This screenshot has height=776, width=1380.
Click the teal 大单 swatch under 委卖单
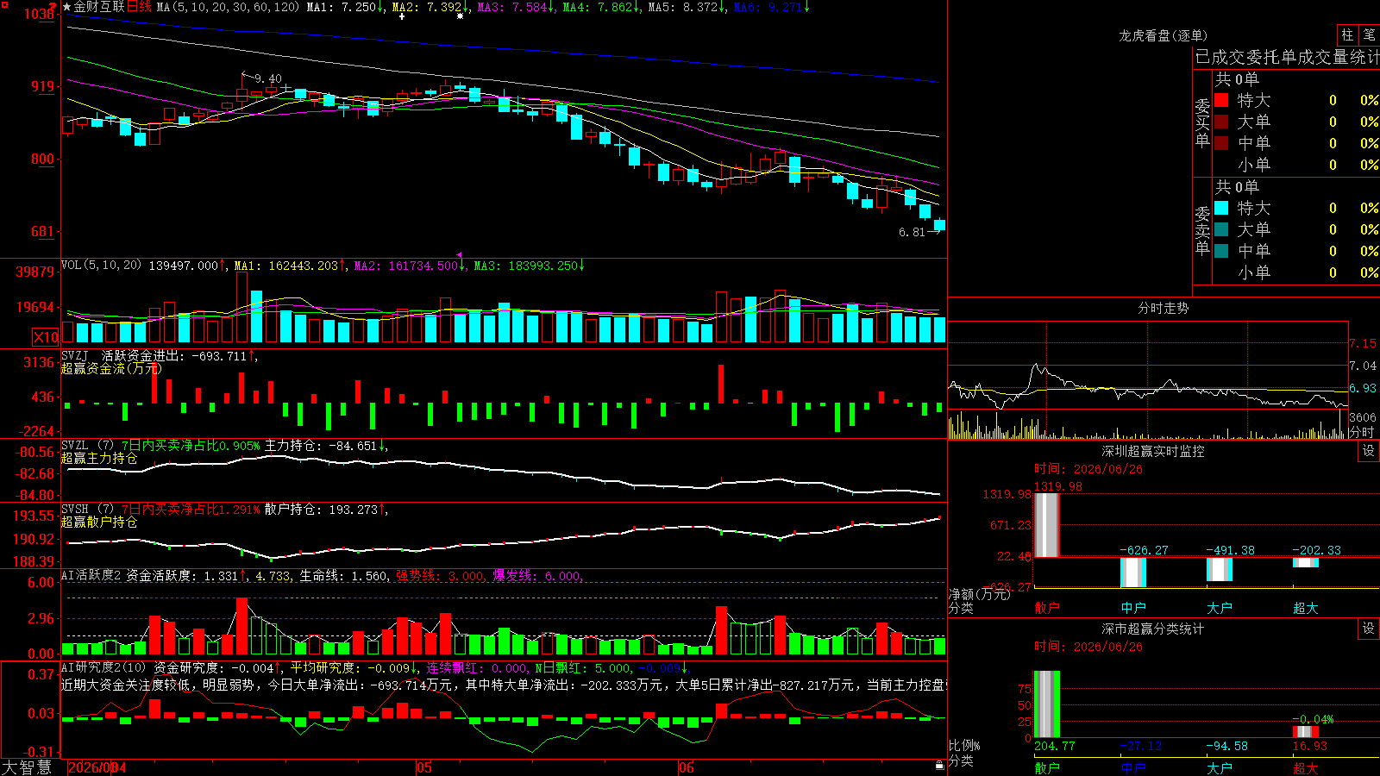(1221, 229)
